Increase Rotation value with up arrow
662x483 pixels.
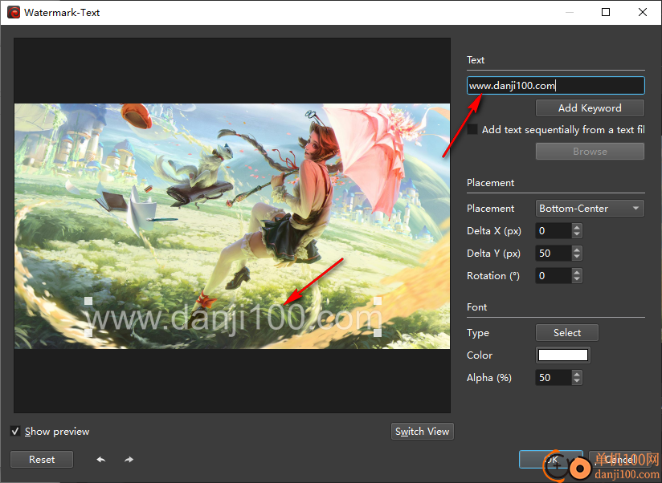(x=577, y=272)
